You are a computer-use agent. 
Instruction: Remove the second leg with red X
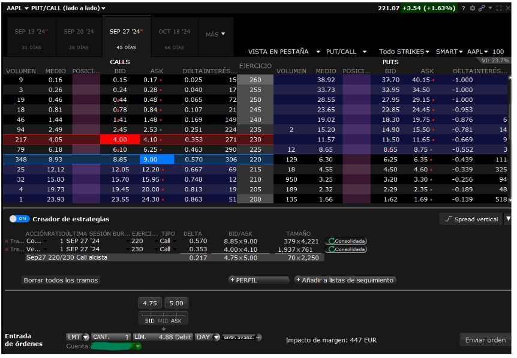[x=7, y=249]
